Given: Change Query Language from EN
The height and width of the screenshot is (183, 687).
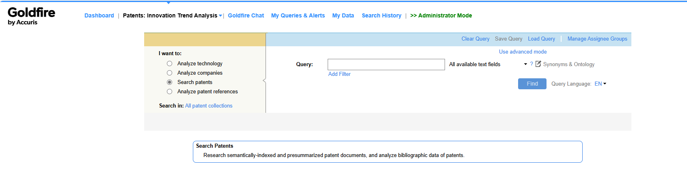Looking at the screenshot, I should [x=600, y=84].
